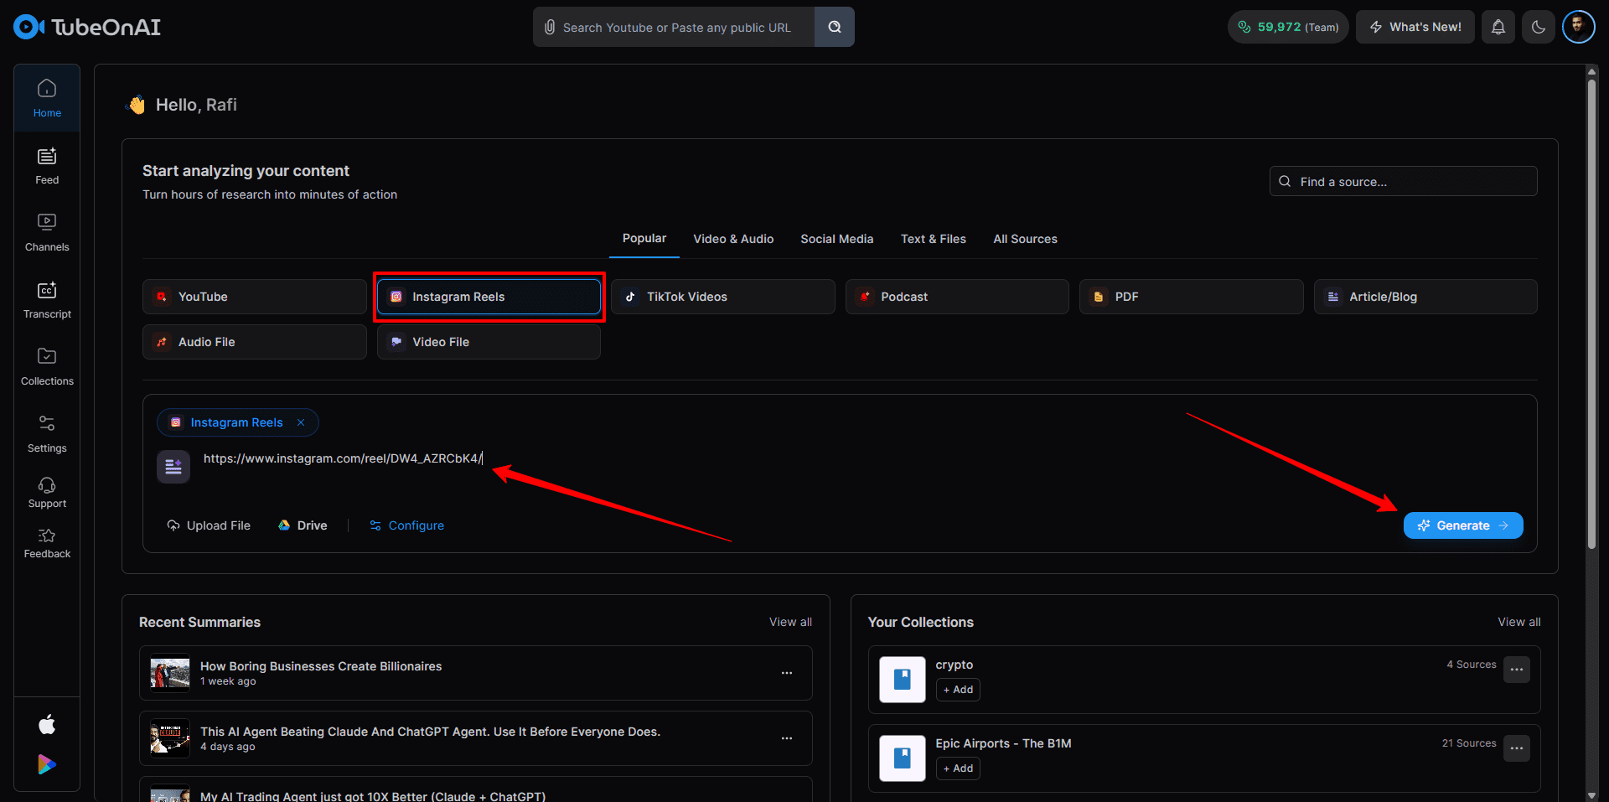The height and width of the screenshot is (802, 1609).
Task: Select the Audio File source button
Action: coord(255,342)
